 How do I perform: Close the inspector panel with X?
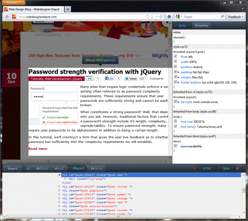click(238, 168)
